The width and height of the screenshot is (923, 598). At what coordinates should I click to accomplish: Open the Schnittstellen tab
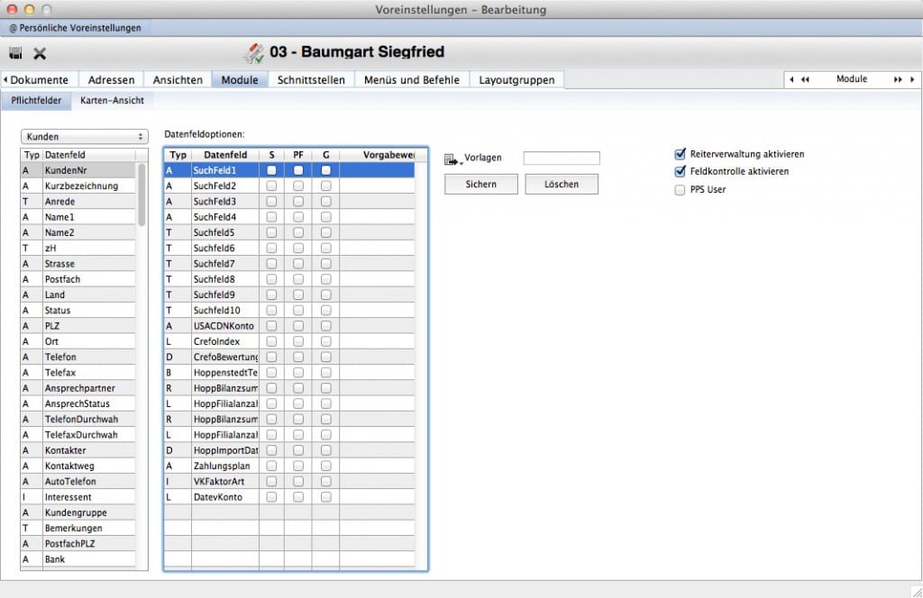[311, 79]
